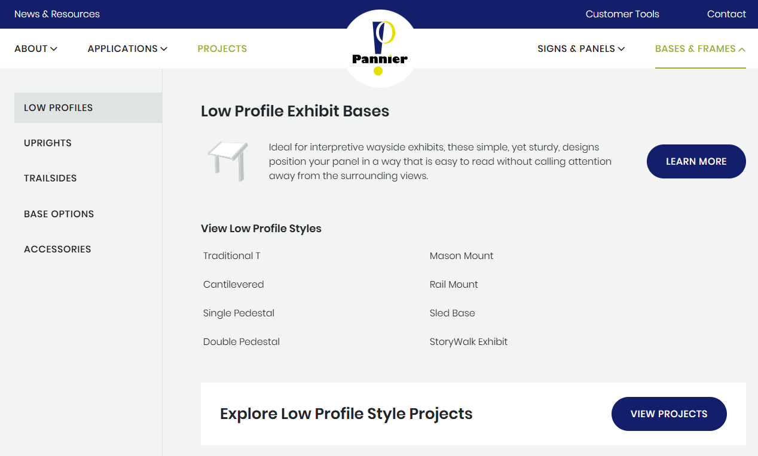758x456 pixels.
Task: Open the Signs & Panels dropdown
Action: 580,49
